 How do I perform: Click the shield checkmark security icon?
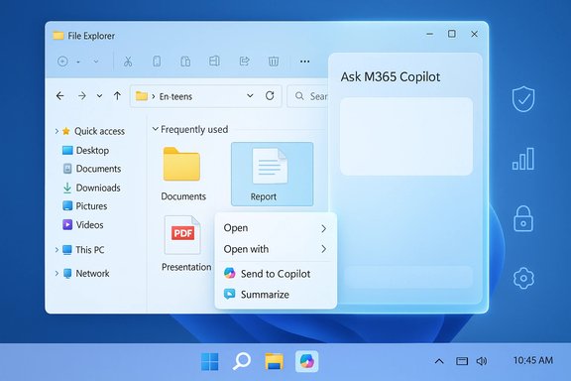click(523, 99)
